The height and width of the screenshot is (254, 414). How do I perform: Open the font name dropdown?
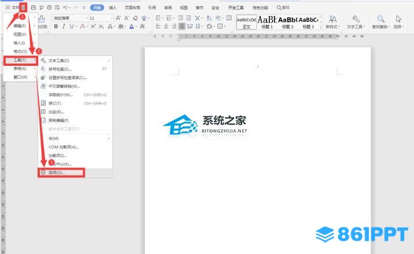click(67, 18)
